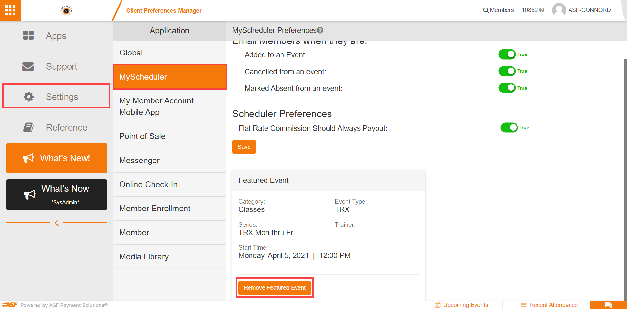
Task: Click the black What's New SysAdmin button
Action: click(x=56, y=195)
